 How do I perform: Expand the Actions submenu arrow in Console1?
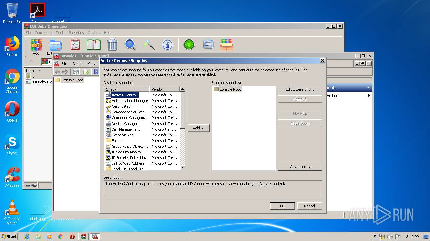pos(369,96)
